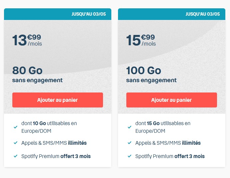230x178 pixels.
Task: Click "Appels & SMS/MMS illimités" in 100 Go plan
Action: pos(168,143)
